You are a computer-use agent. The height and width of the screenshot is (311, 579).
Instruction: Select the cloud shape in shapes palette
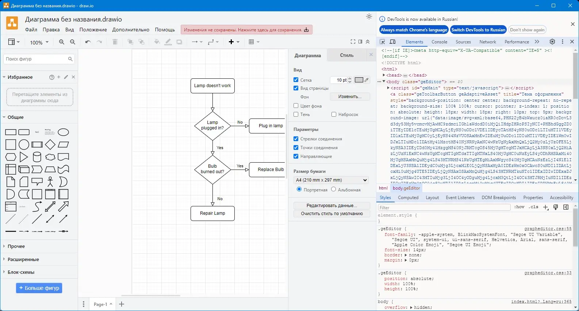(50, 157)
